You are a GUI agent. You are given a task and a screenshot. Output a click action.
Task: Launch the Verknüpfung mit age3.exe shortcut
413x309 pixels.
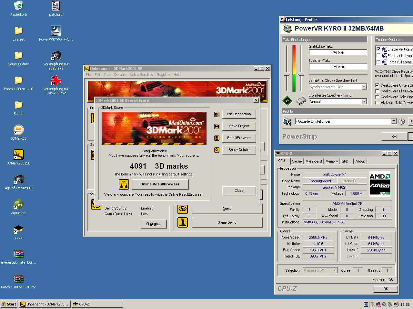coord(56,55)
